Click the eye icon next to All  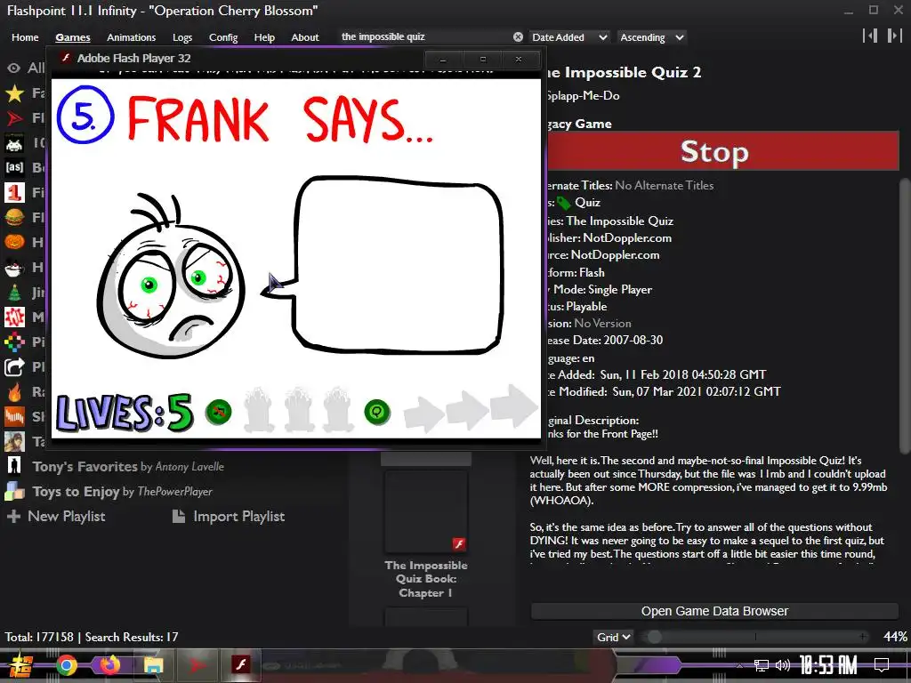[x=14, y=68]
